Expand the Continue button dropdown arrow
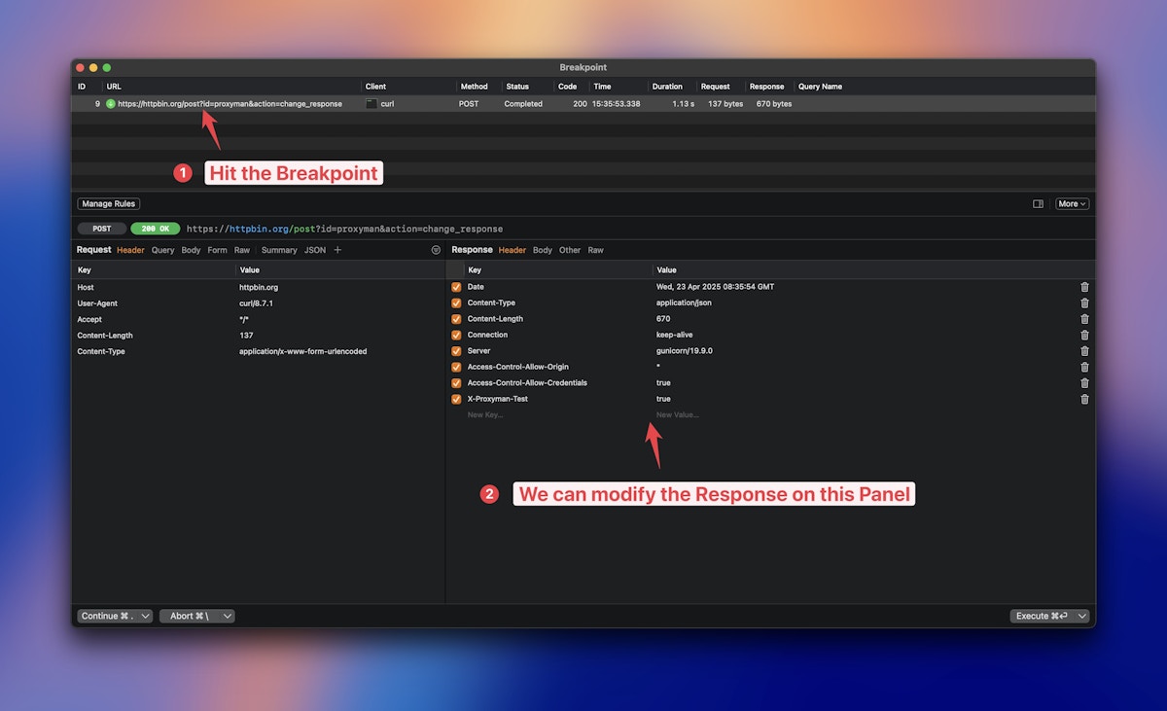 click(x=144, y=616)
